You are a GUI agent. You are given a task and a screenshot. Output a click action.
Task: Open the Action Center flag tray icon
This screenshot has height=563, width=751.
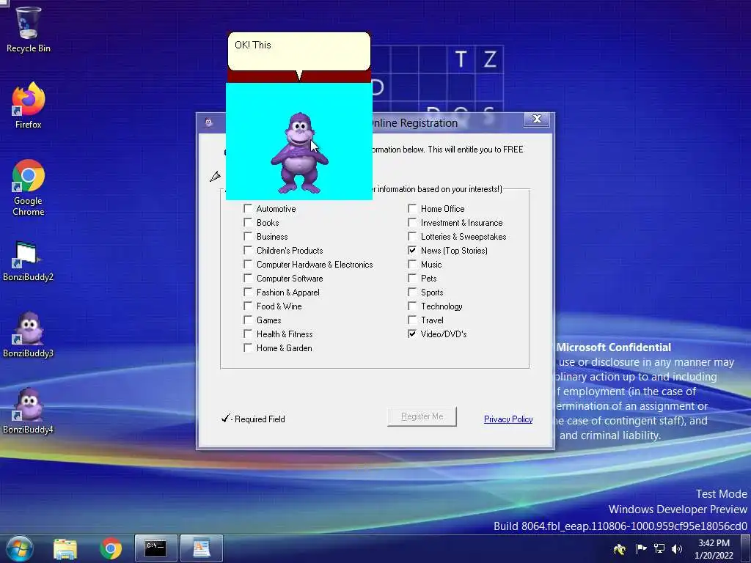tap(641, 548)
